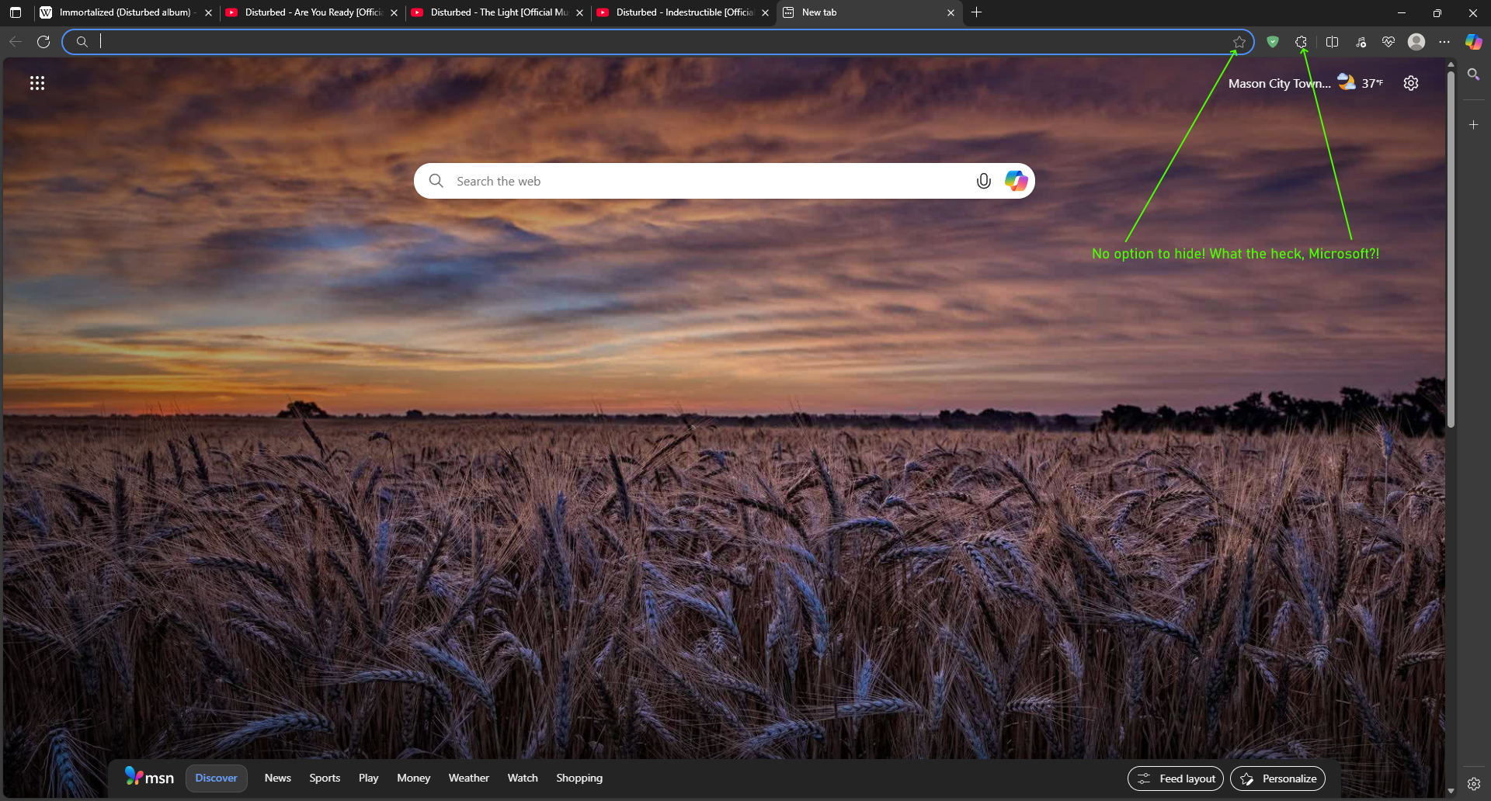Close the Disturbed - The Light tab
The height and width of the screenshot is (801, 1491).
click(579, 12)
